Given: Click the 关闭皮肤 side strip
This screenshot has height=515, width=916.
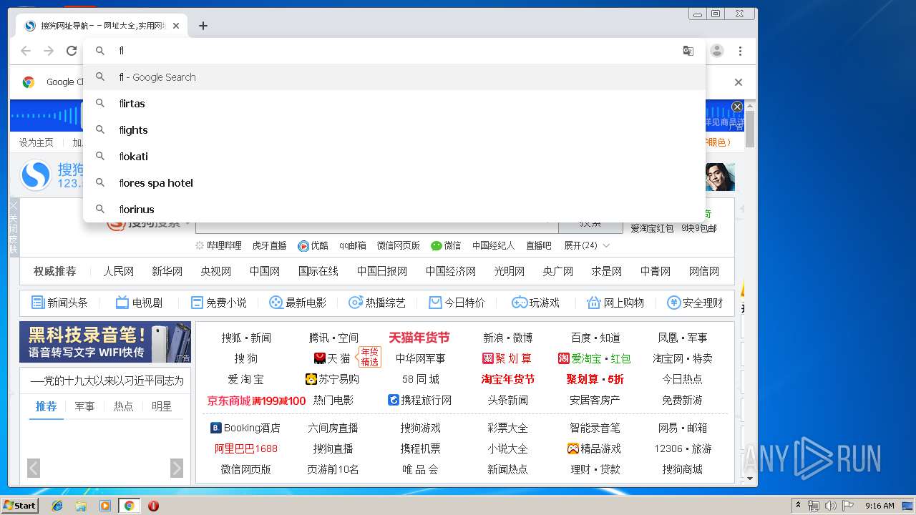Looking at the screenshot, I should [x=14, y=227].
